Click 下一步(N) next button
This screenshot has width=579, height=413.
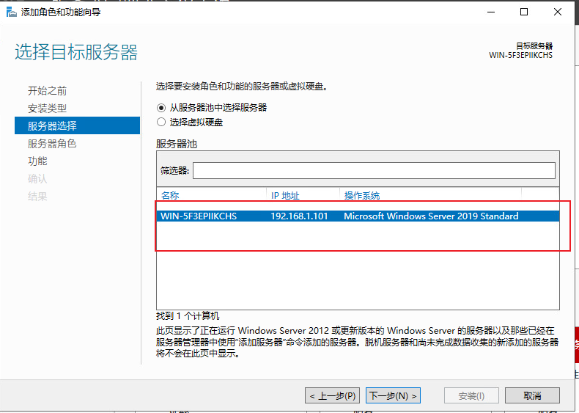[393, 395]
